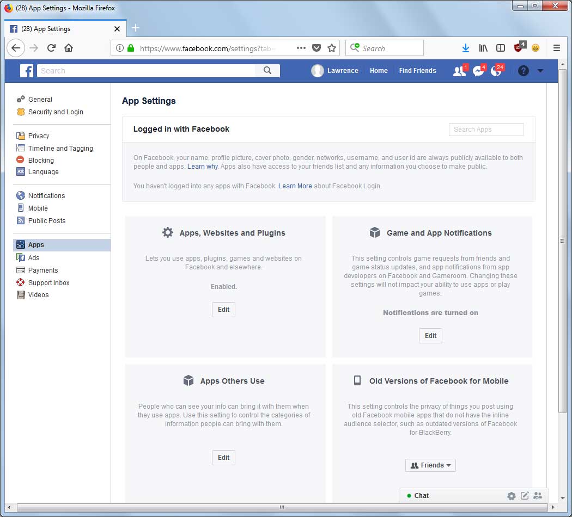Expand the account dropdown arrow in header
The image size is (572, 517).
[x=540, y=71]
